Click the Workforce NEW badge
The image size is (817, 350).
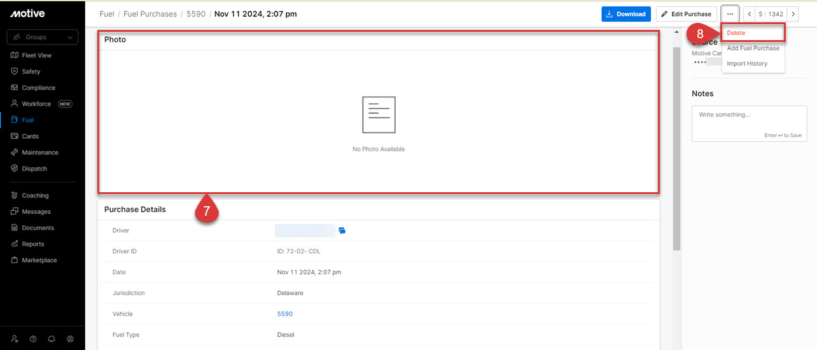(x=65, y=104)
